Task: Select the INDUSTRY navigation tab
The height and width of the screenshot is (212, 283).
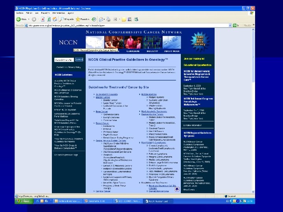Action: pyautogui.click(x=153, y=51)
